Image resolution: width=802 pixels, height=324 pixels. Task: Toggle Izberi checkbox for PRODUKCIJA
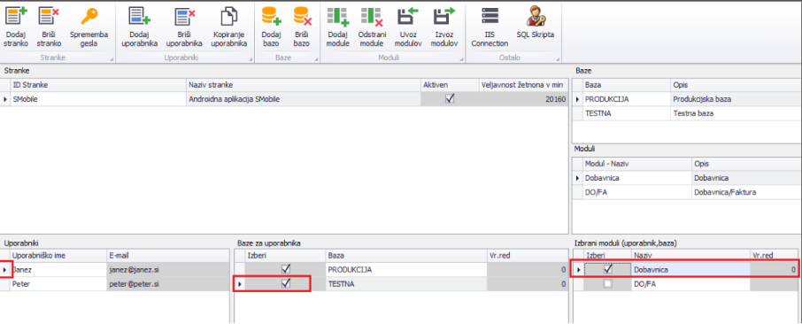285,269
